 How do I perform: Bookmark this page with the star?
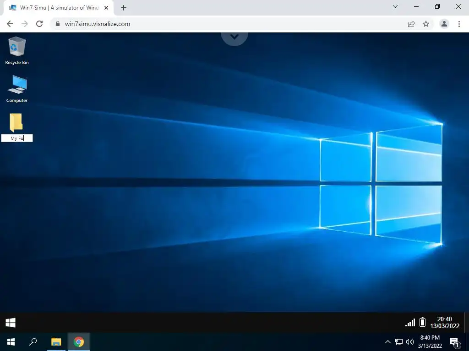pyautogui.click(x=426, y=24)
